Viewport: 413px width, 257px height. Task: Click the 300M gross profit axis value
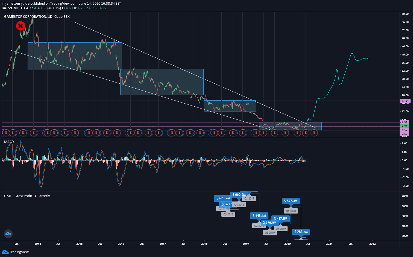point(405,236)
